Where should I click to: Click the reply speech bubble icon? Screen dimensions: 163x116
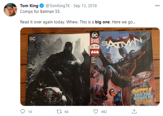(x=23, y=112)
